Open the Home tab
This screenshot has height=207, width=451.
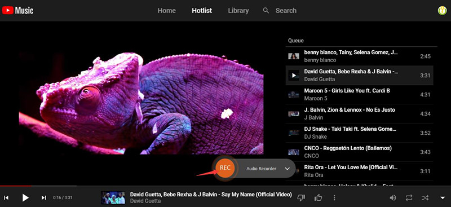[166, 11]
